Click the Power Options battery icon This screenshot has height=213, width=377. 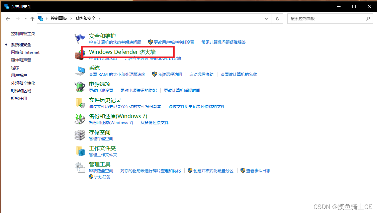pos(80,87)
